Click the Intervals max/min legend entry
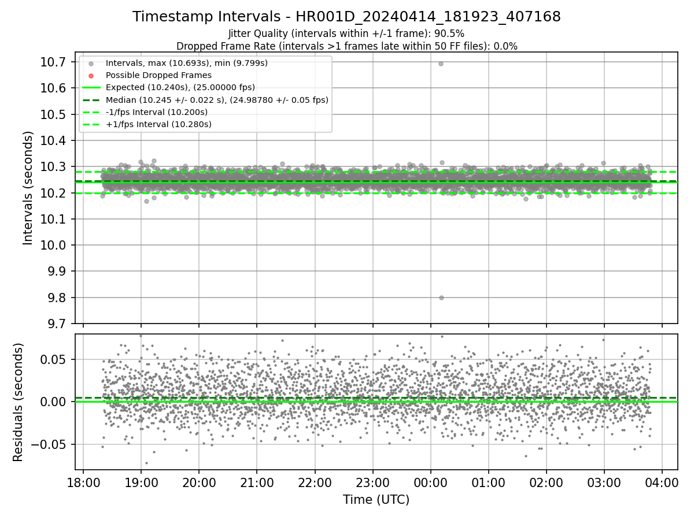Viewport: 694px width, 520px height. pyautogui.click(x=187, y=63)
